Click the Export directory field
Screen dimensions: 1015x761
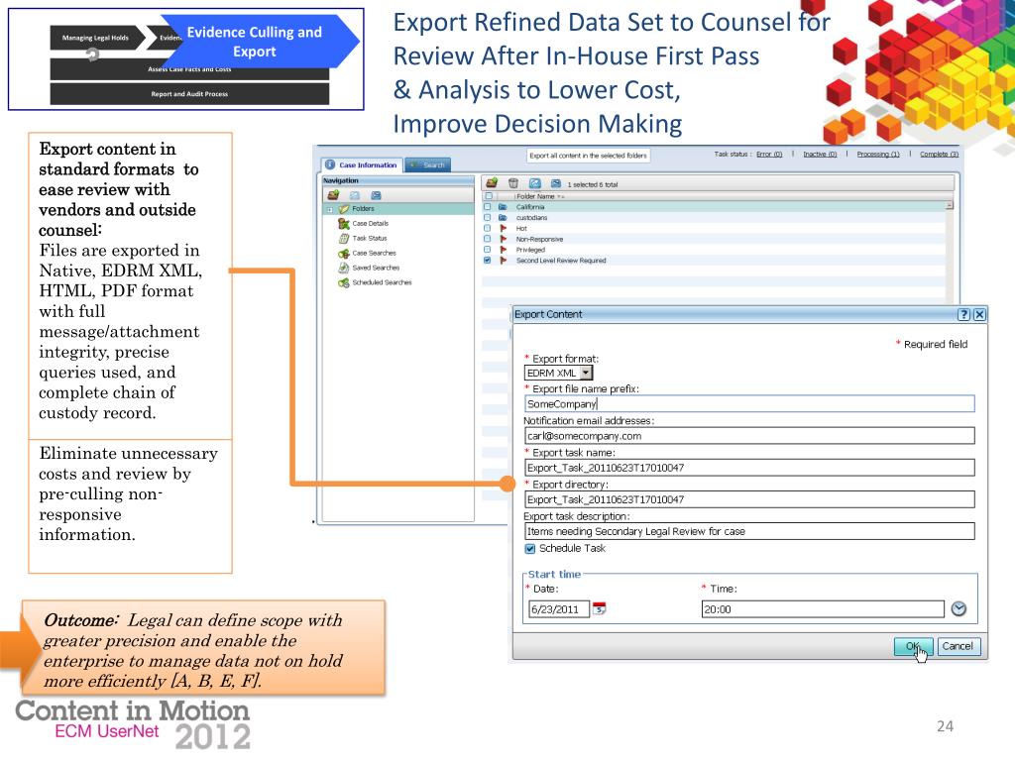(x=749, y=499)
